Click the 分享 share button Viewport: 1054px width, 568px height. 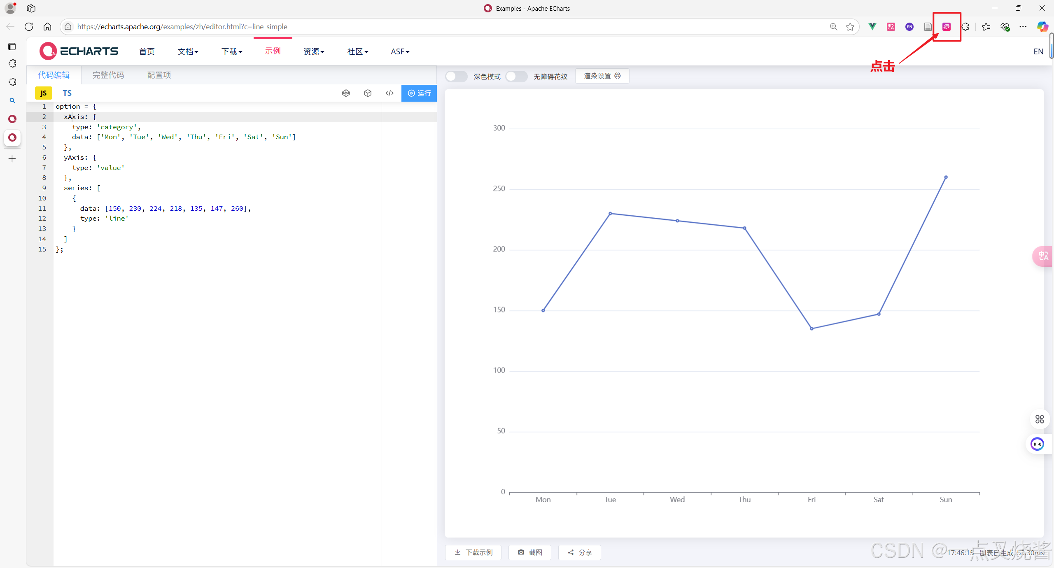[x=579, y=552]
